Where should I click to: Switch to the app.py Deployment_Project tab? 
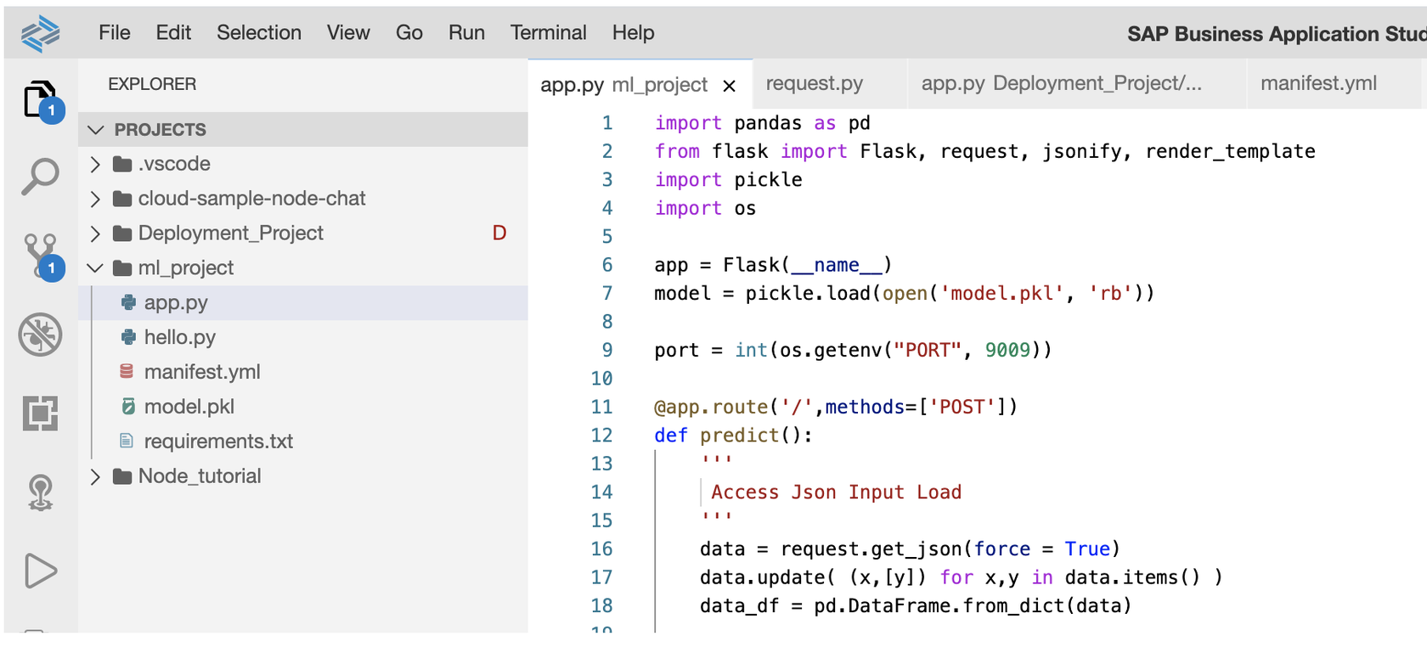1077,83
